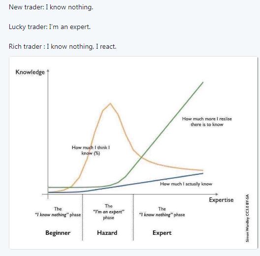Click the upward arrow on Knowledge axis
This screenshot has width=260, height=256.
pos(48,71)
